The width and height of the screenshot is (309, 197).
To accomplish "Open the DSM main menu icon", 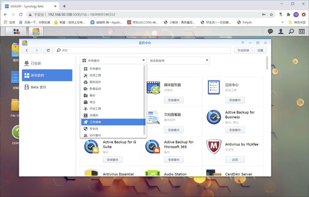I will [16, 31].
